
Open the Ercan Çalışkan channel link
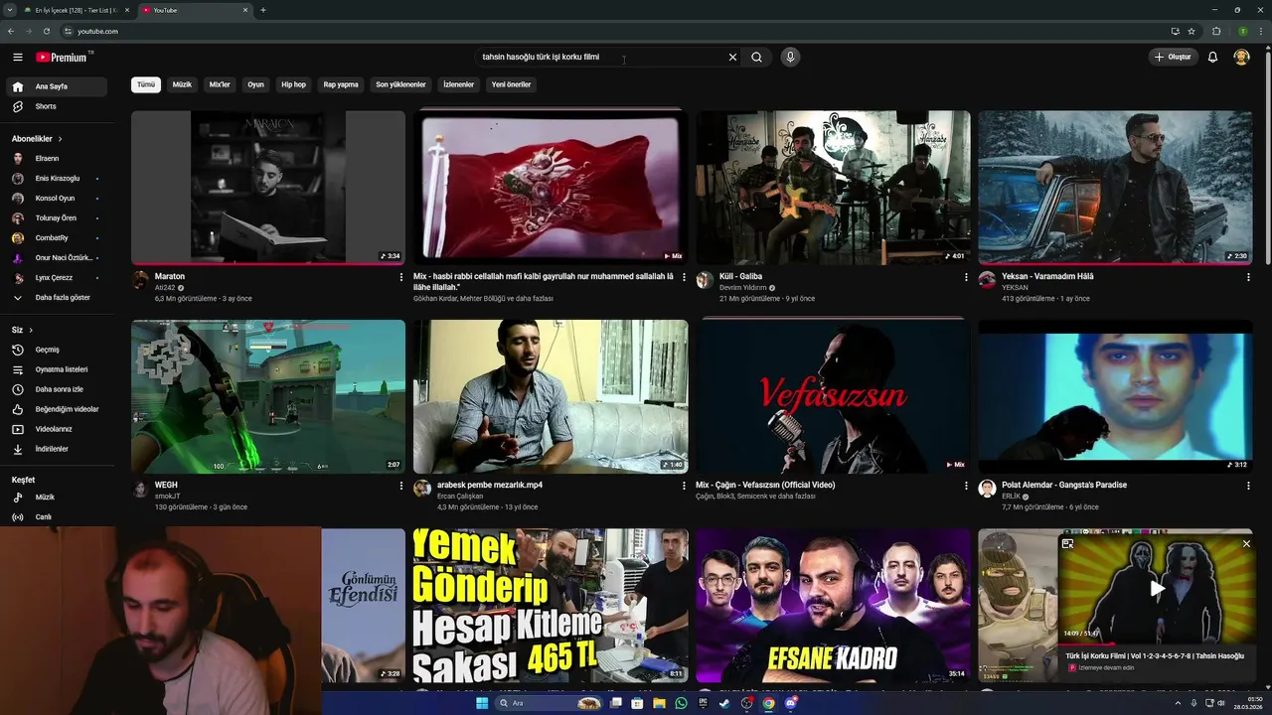coord(459,497)
